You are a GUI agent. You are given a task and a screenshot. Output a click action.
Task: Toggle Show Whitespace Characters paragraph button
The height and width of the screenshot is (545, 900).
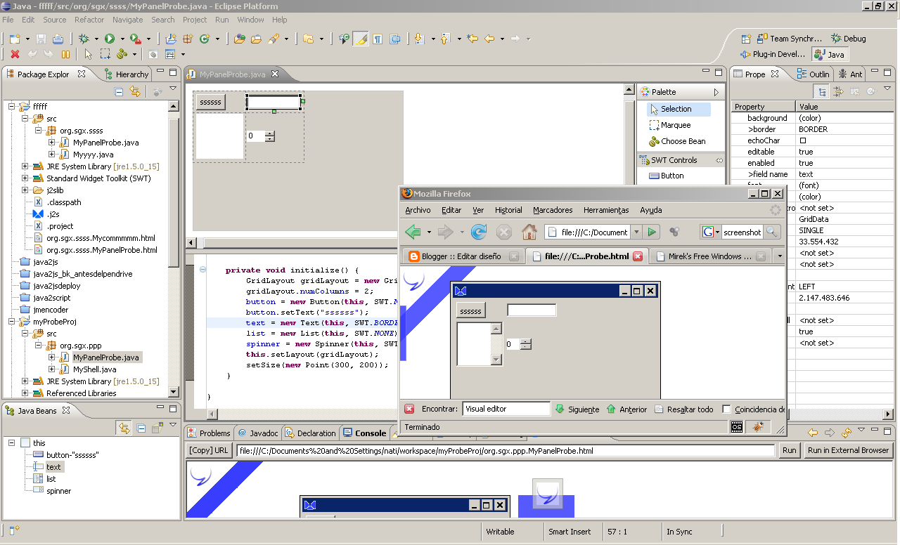coord(378,39)
